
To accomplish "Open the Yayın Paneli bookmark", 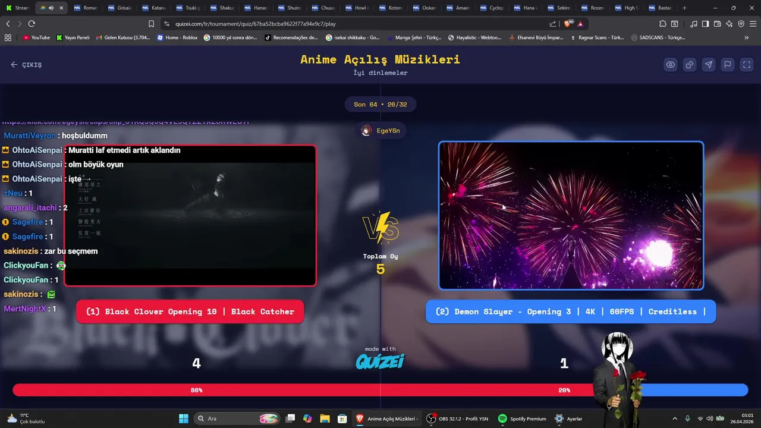I will tap(73, 37).
